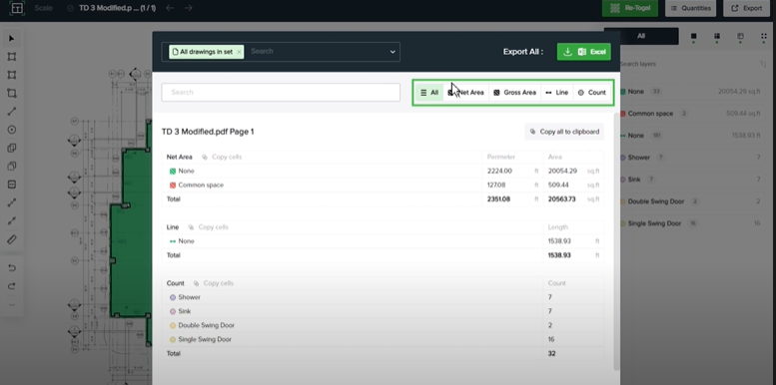The image size is (776, 385).
Task: Click the Quantities button in the top bar
Action: tap(690, 8)
